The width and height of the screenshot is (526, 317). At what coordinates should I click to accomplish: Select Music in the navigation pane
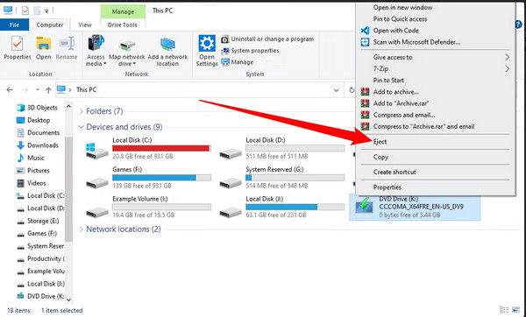30,158
